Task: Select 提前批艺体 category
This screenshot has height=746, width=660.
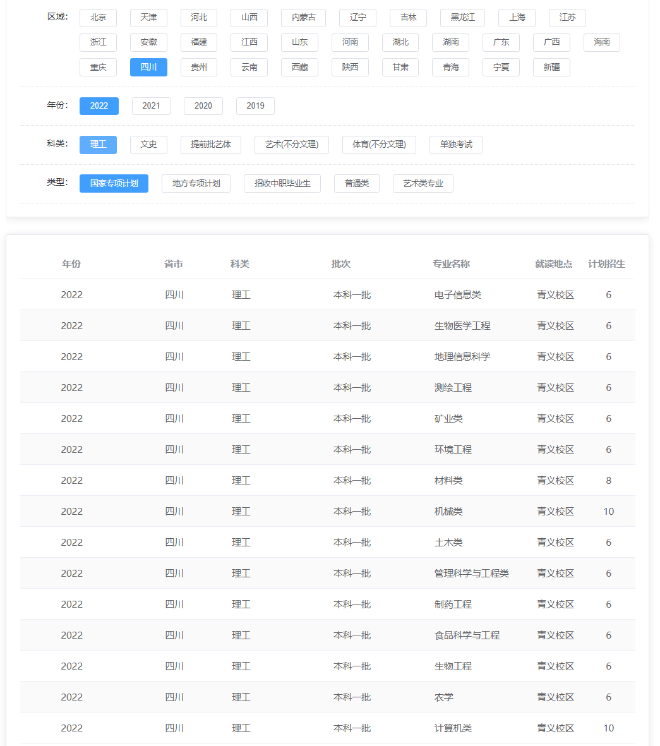Action: click(x=211, y=145)
